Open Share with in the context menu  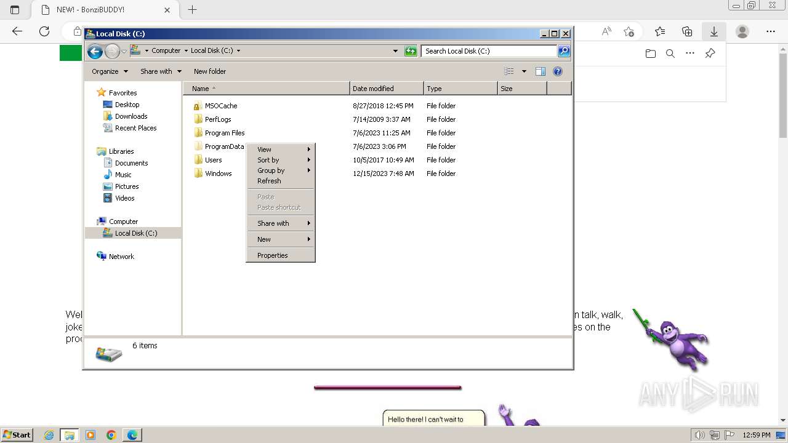(281, 223)
